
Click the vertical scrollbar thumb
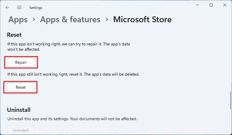click(x=231, y=101)
